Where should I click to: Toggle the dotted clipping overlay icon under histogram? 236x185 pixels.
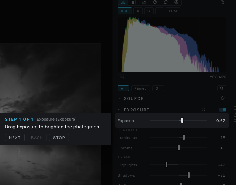122,77
